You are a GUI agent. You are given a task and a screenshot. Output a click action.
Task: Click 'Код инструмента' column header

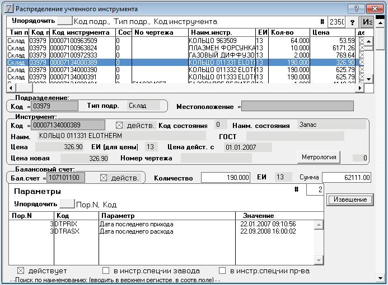pyautogui.click(x=83, y=32)
